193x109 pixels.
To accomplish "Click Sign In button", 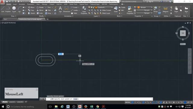I will pyautogui.click(x=150, y=2).
